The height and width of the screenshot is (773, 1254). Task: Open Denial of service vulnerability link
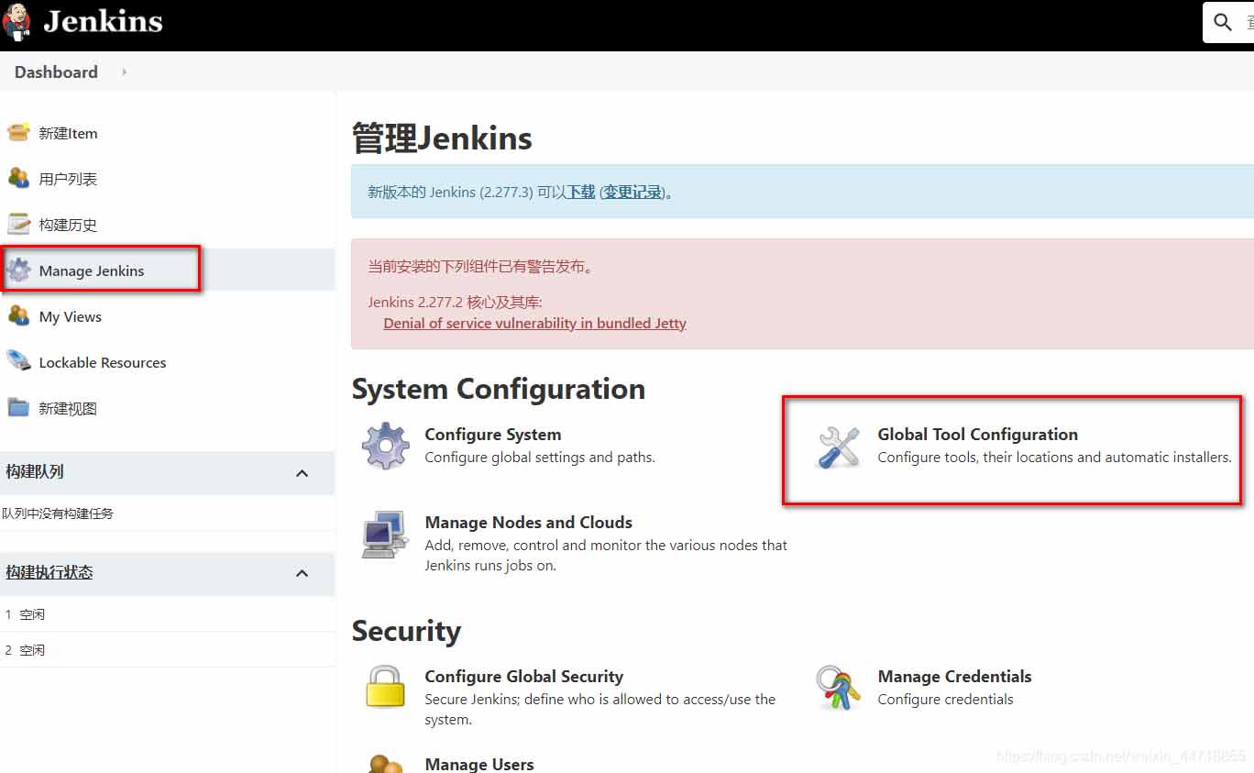(x=534, y=323)
